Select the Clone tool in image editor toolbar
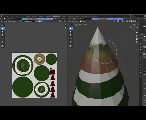The height and width of the screenshot is (120, 146). click(x=3, y=35)
